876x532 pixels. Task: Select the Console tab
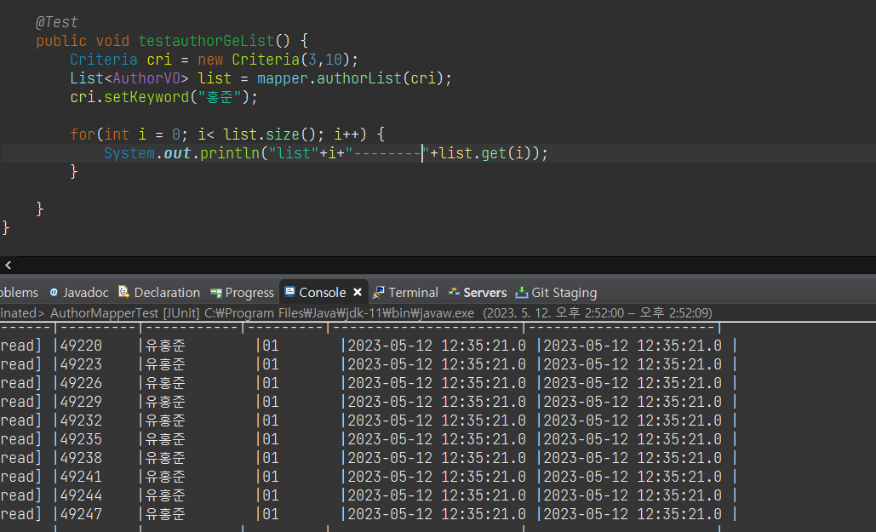pyautogui.click(x=323, y=292)
